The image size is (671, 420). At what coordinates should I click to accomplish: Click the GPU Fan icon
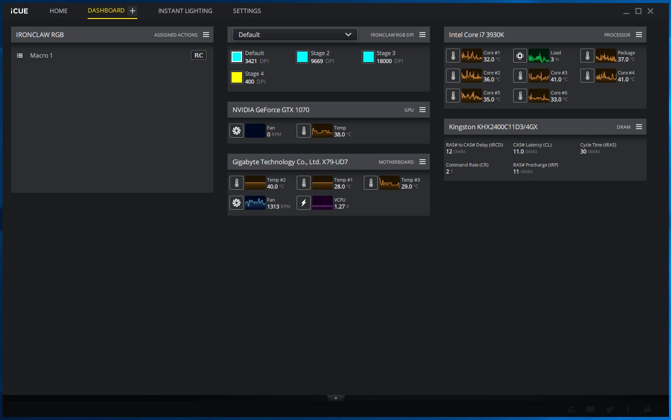[x=237, y=131]
